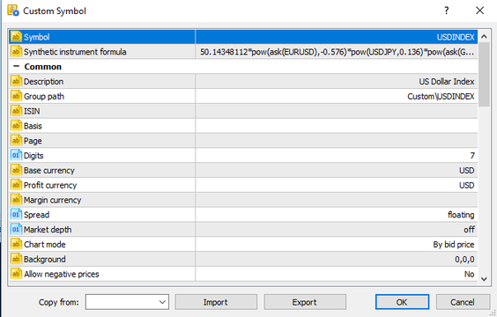Click the icon beside Base currency

click(x=16, y=170)
